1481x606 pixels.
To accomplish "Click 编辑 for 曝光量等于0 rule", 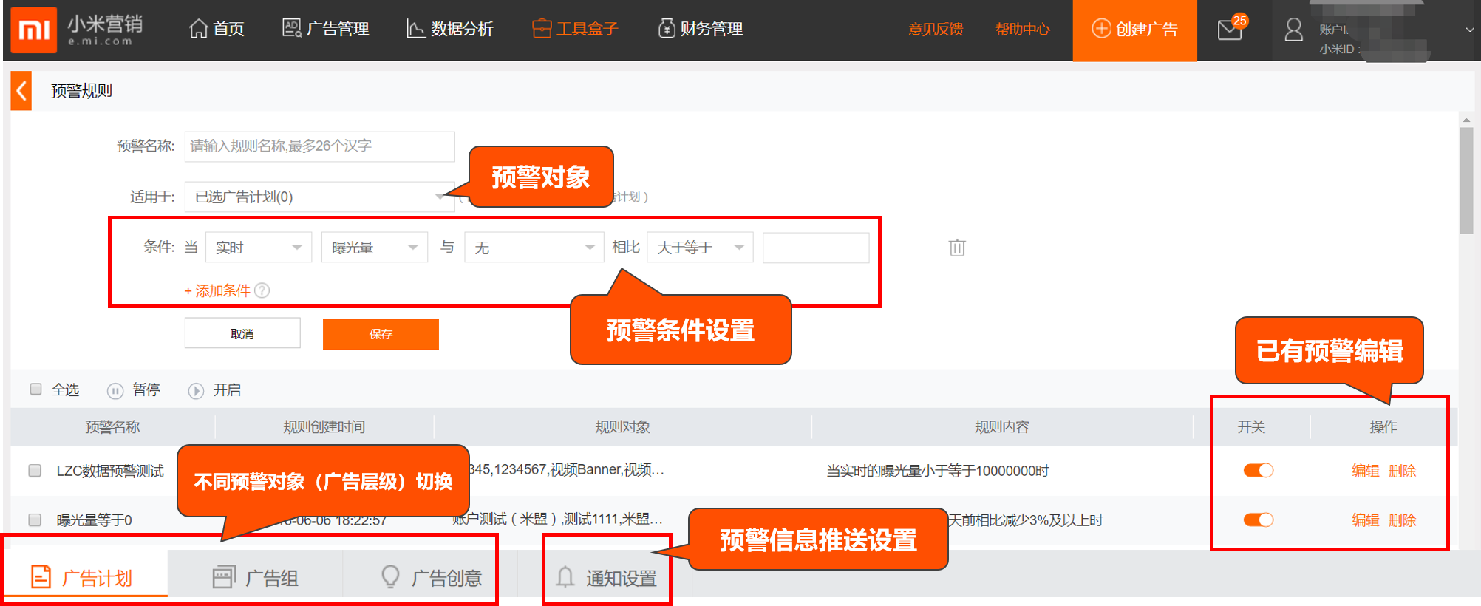I will (1365, 520).
